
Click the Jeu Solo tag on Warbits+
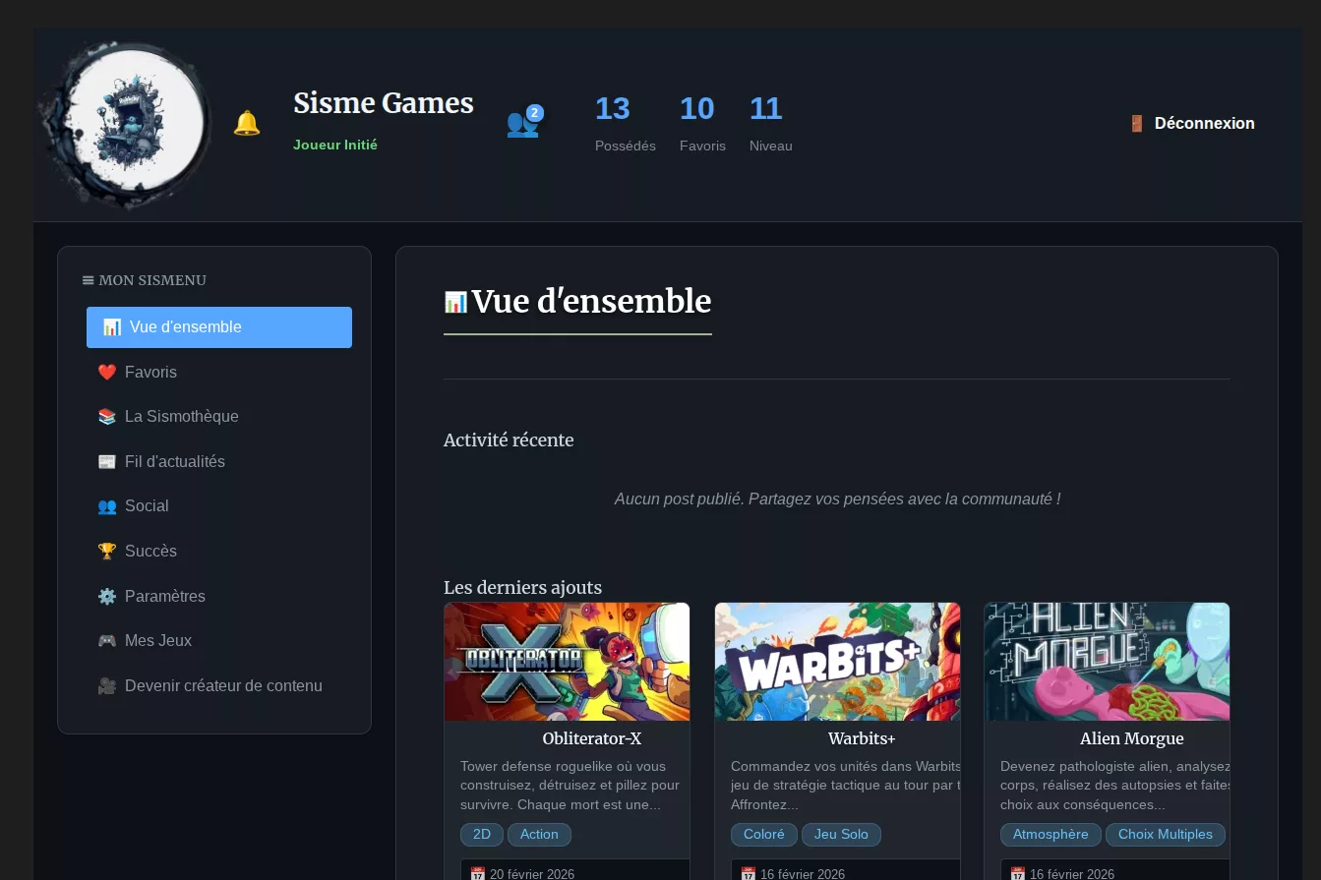point(841,834)
